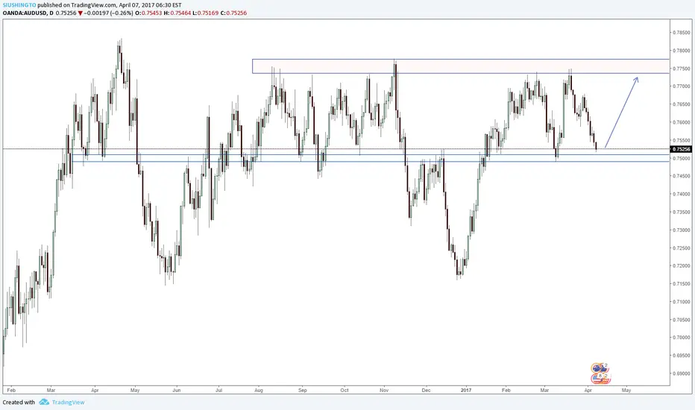Click the Nov label on time axis

click(384, 391)
